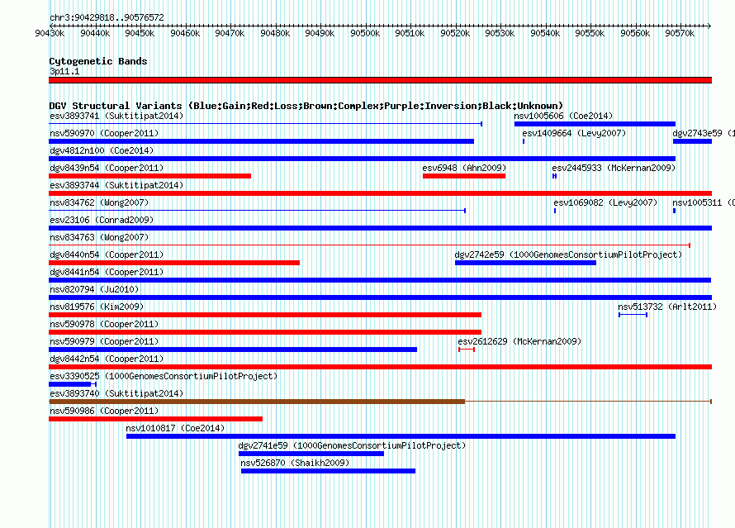
Task: Open variant esv23106 (Conrad2009) label
Action: (102, 220)
